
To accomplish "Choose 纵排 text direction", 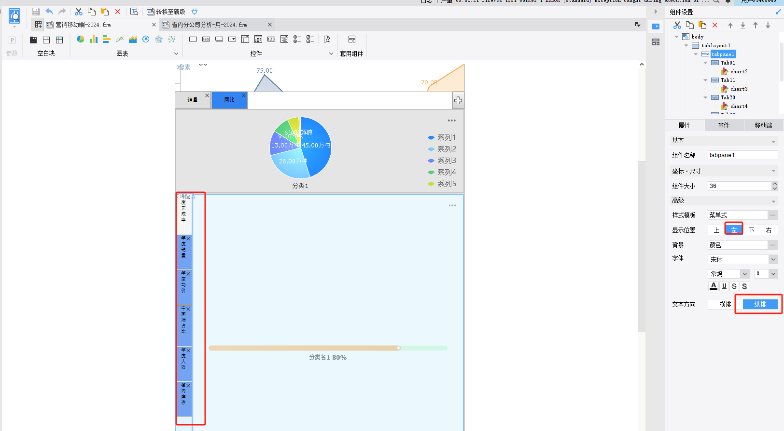I will pos(760,304).
